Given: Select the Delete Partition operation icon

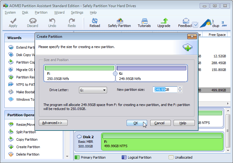Looking at the screenshot, I should tap(11, 154).
